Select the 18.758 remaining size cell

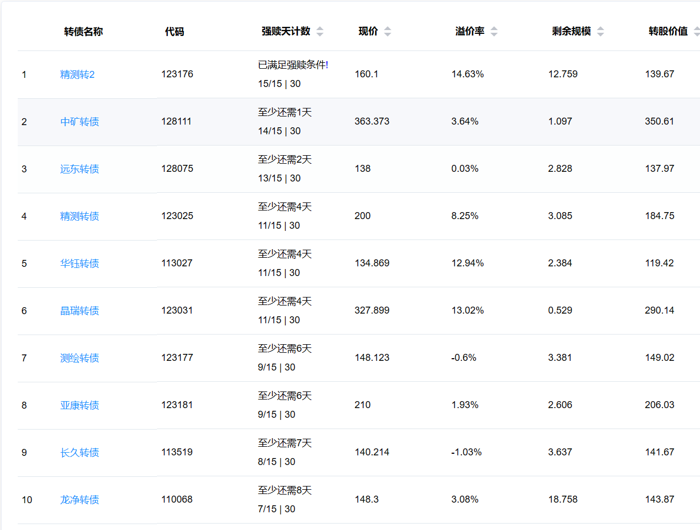[563, 499]
